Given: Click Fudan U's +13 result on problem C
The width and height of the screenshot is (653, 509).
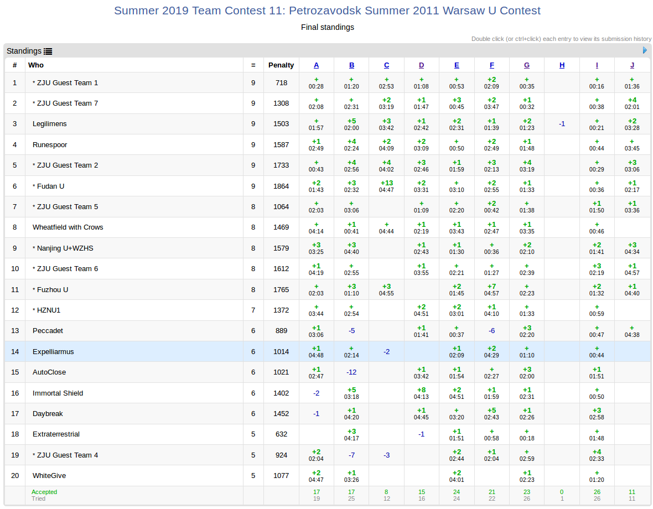Looking at the screenshot, I should [386, 186].
